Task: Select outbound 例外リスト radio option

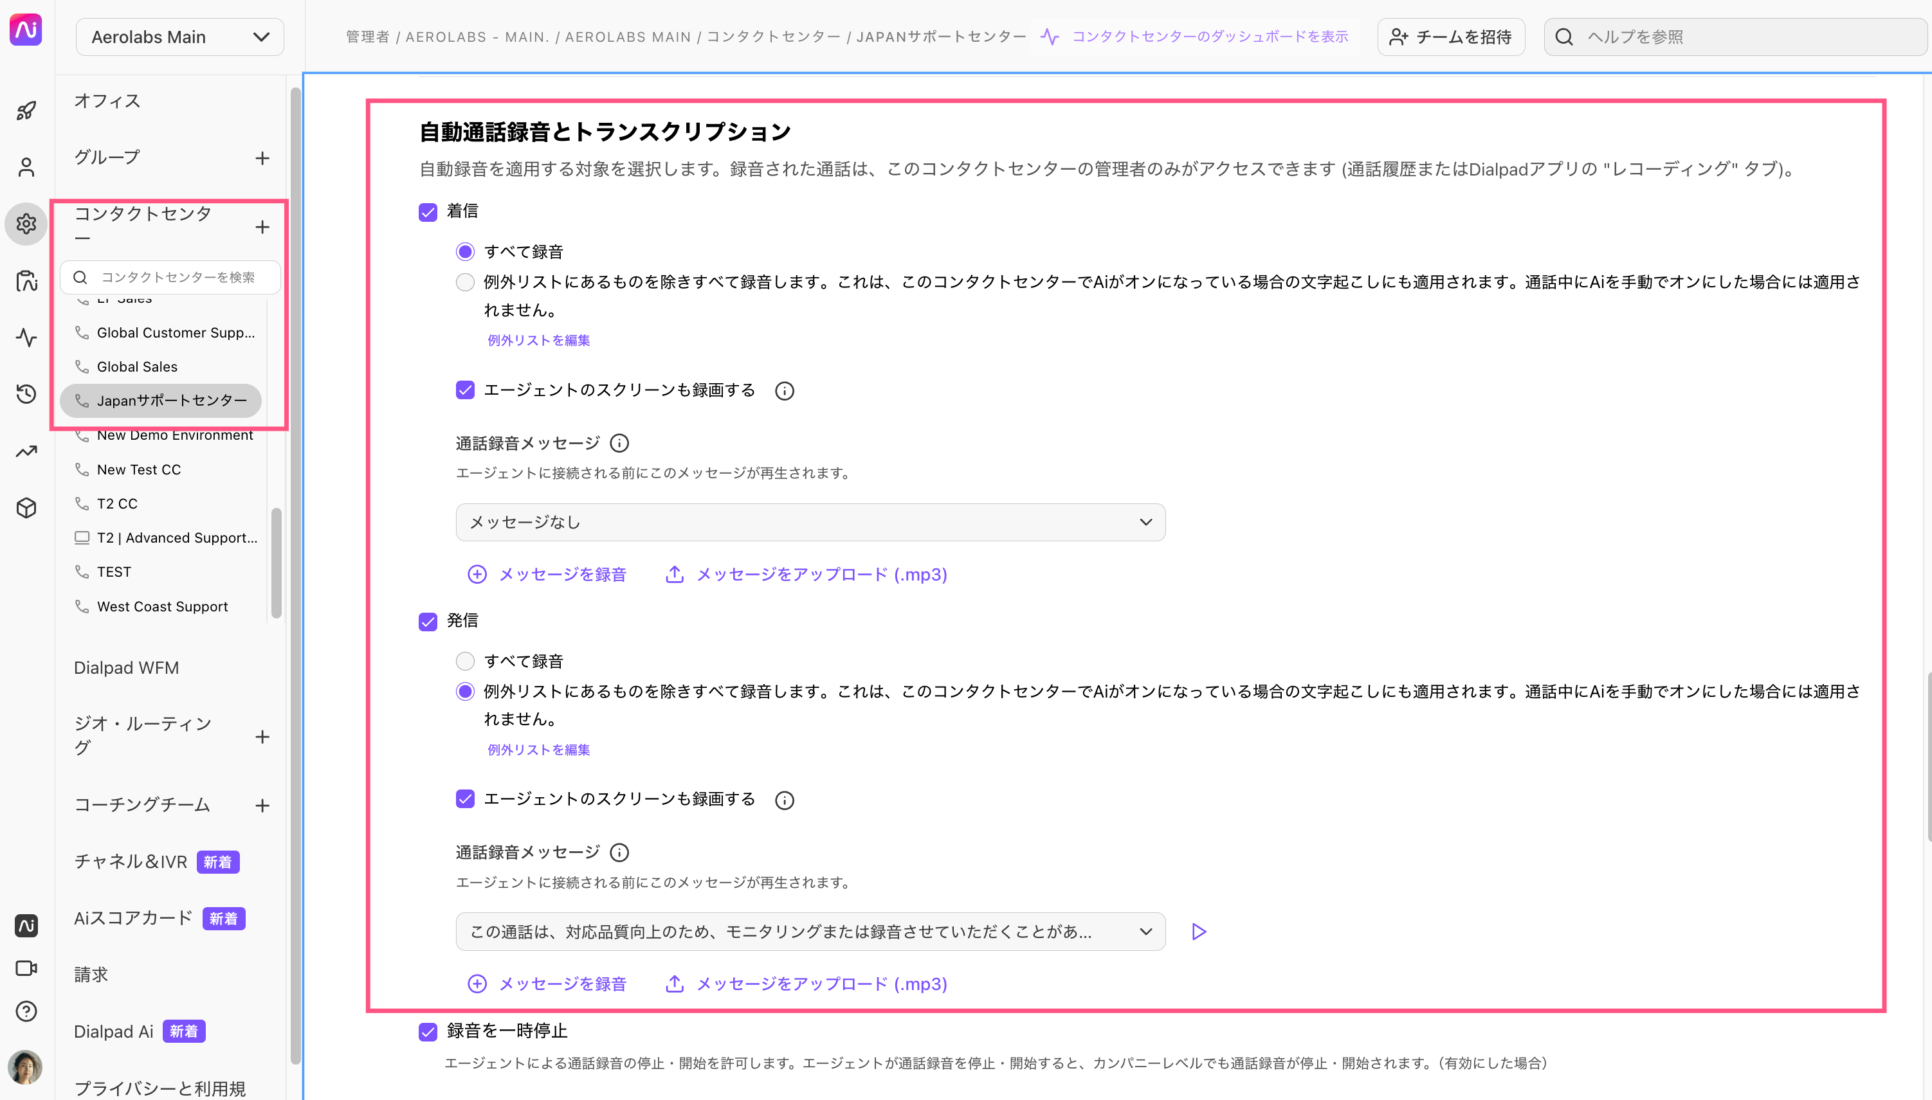Action: [465, 691]
